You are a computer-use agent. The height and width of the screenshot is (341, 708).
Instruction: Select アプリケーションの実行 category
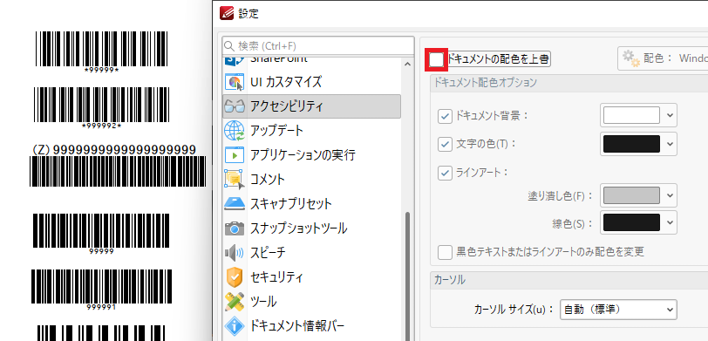tap(311, 155)
